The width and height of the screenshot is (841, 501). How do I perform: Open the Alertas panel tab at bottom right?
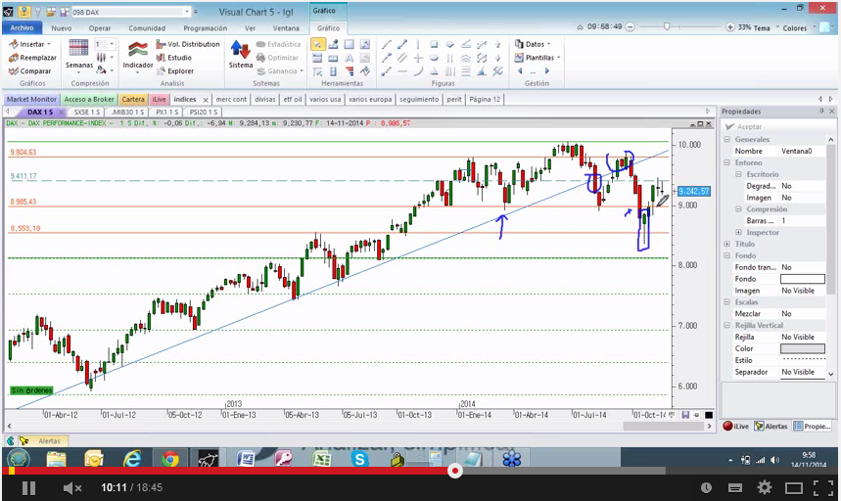coord(771,426)
